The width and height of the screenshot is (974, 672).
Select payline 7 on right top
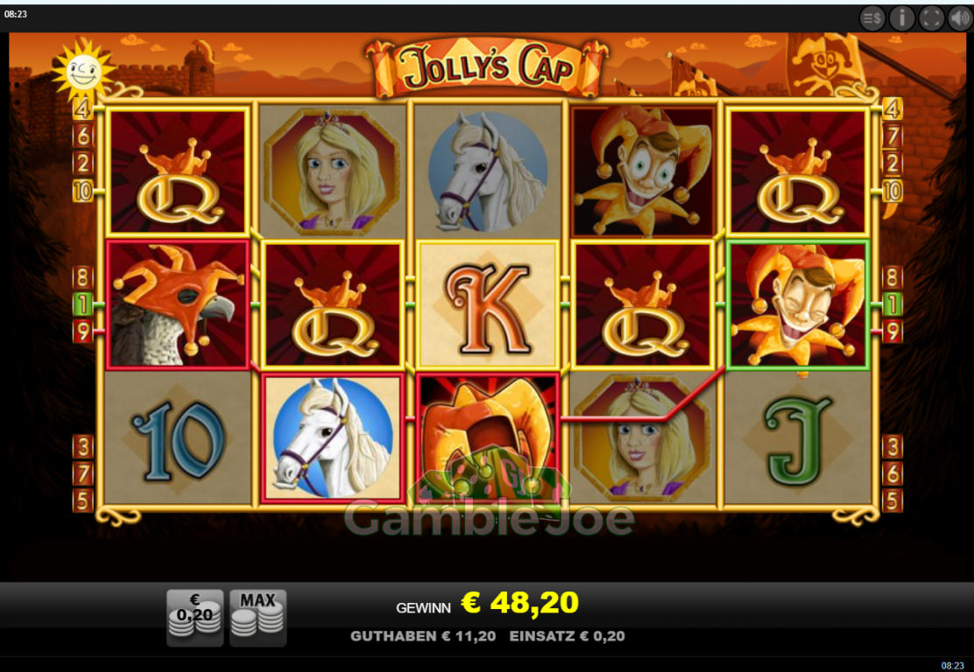pos(892,136)
